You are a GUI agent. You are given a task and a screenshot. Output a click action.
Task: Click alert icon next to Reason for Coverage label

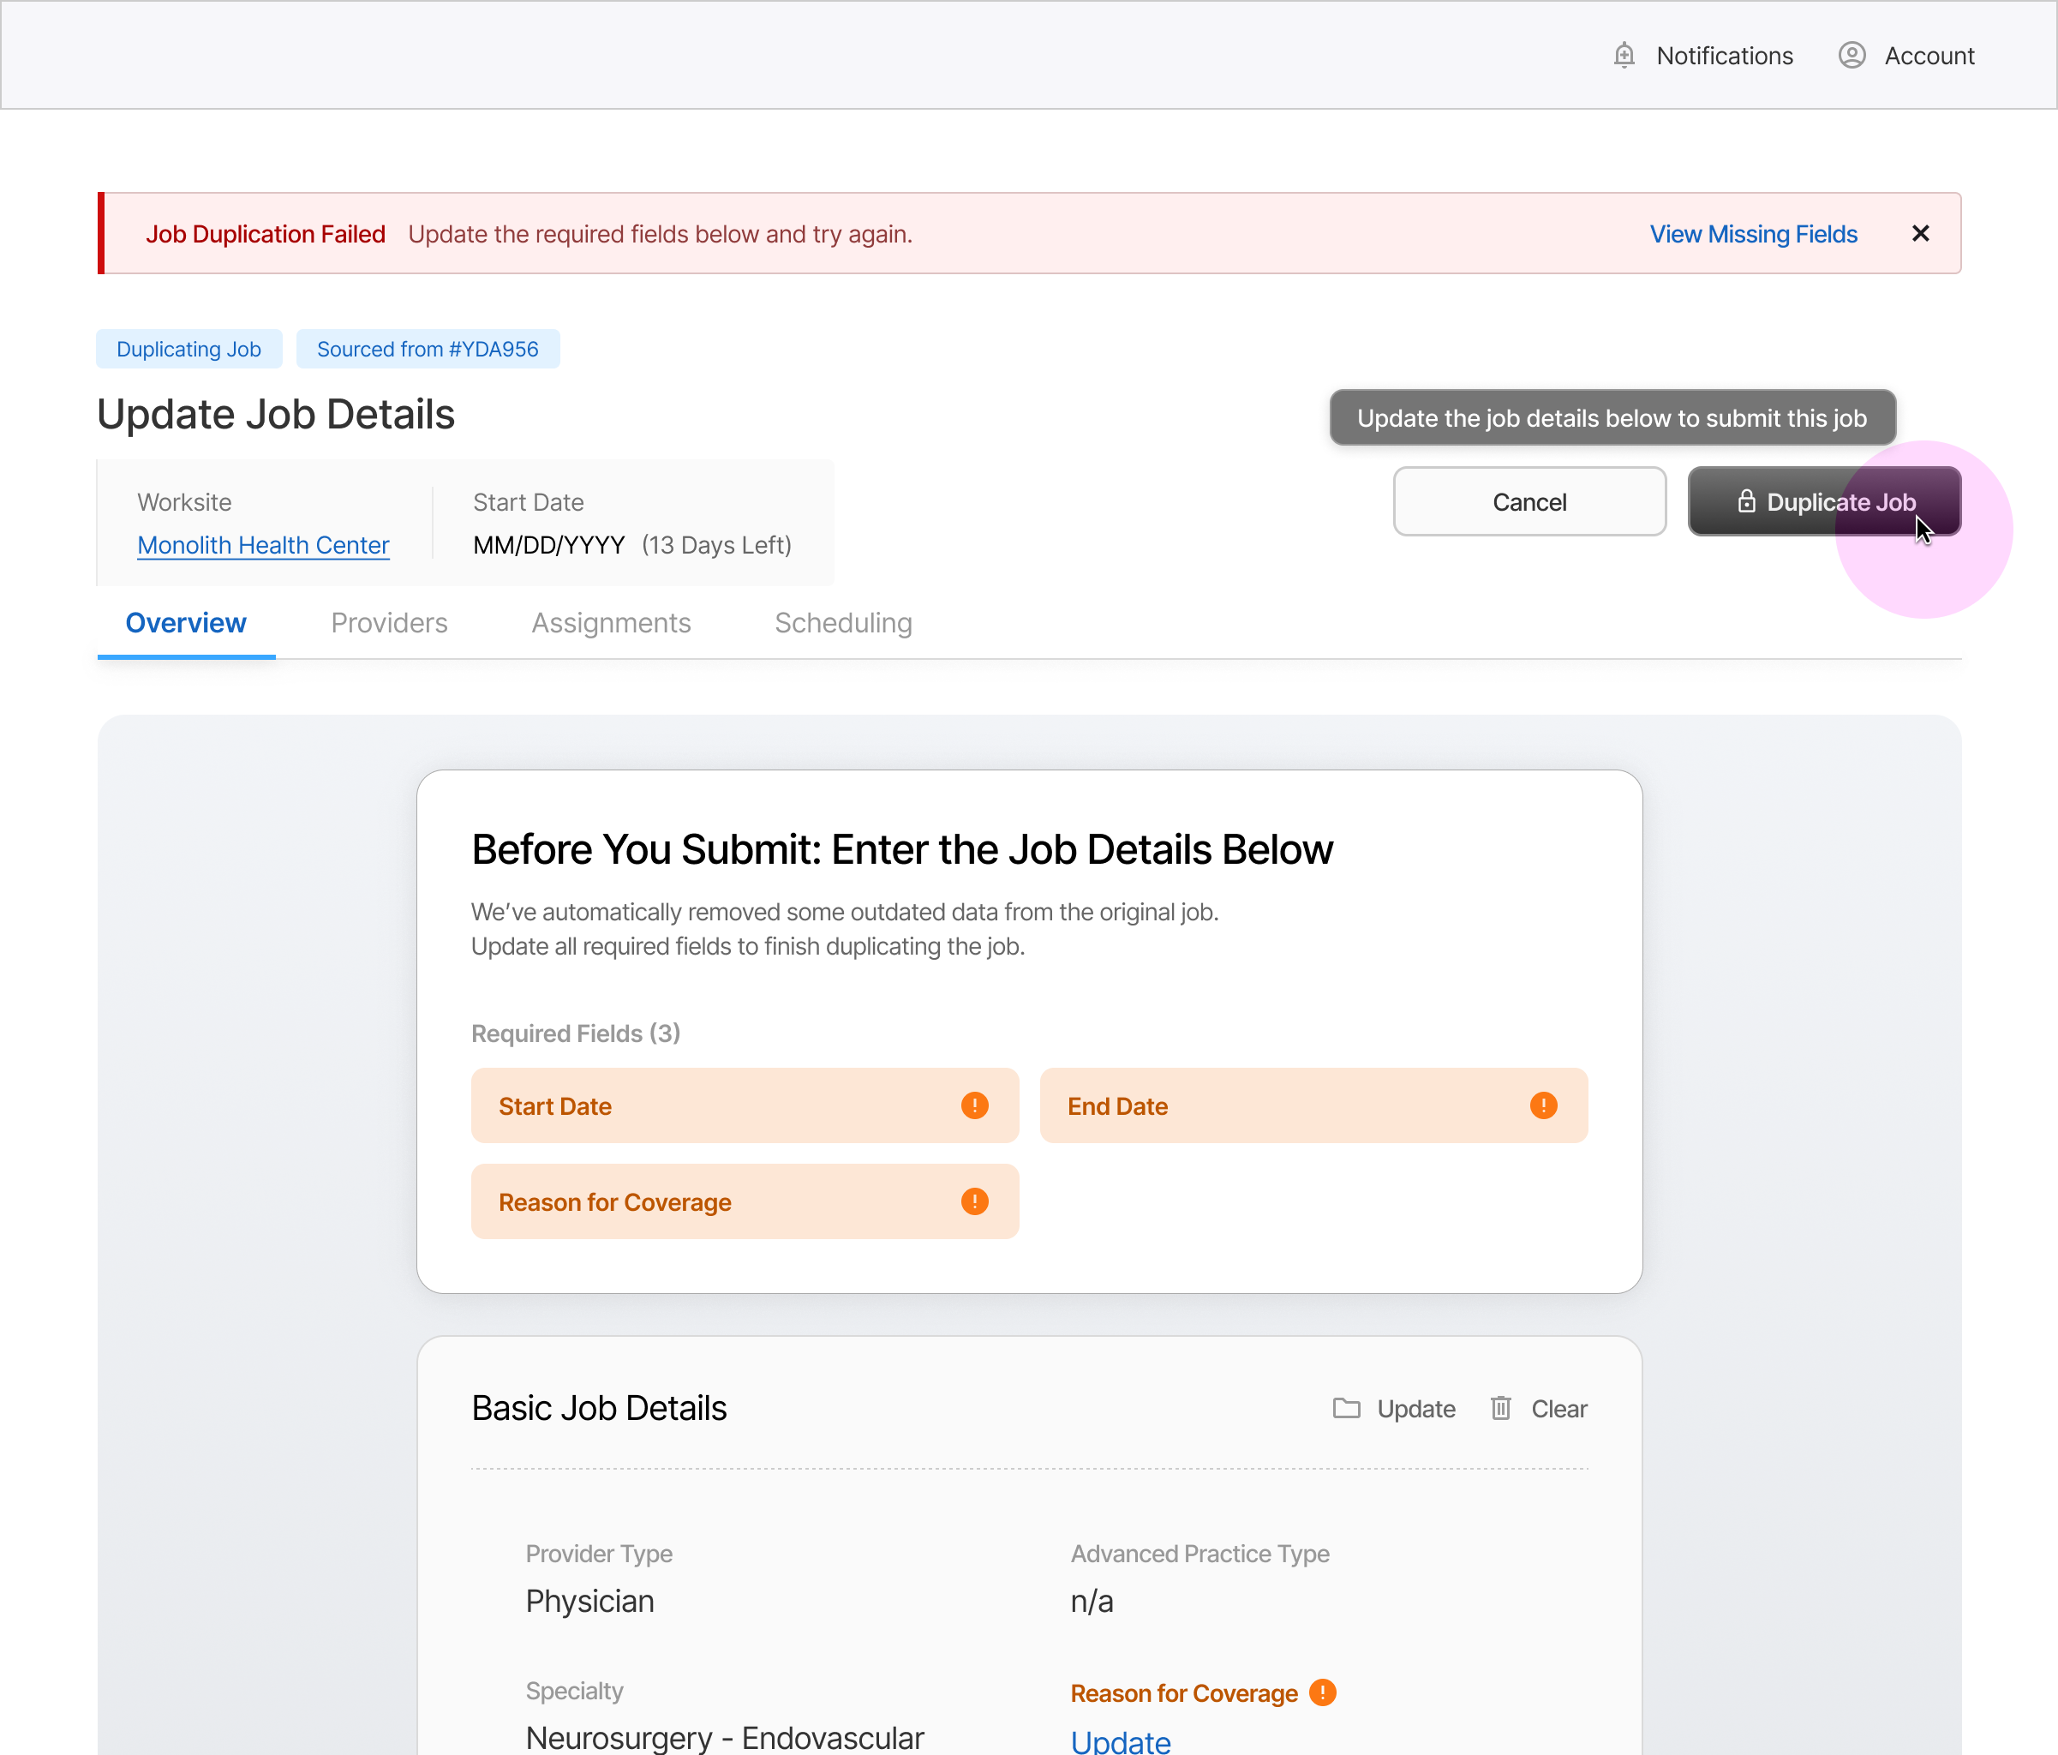point(1322,1692)
